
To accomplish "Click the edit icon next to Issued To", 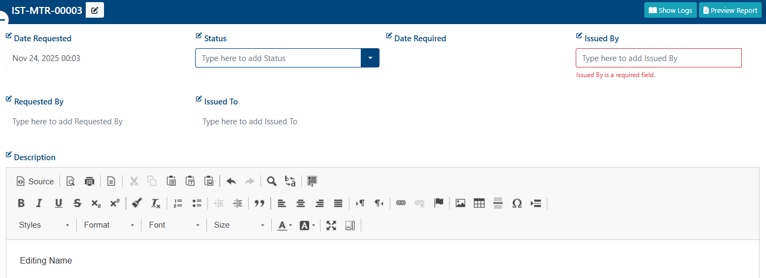I will [x=199, y=99].
